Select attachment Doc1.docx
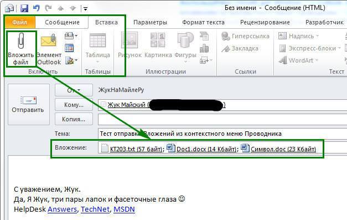Image resolution: width=347 pixels, height=220 pixels. click(x=202, y=149)
